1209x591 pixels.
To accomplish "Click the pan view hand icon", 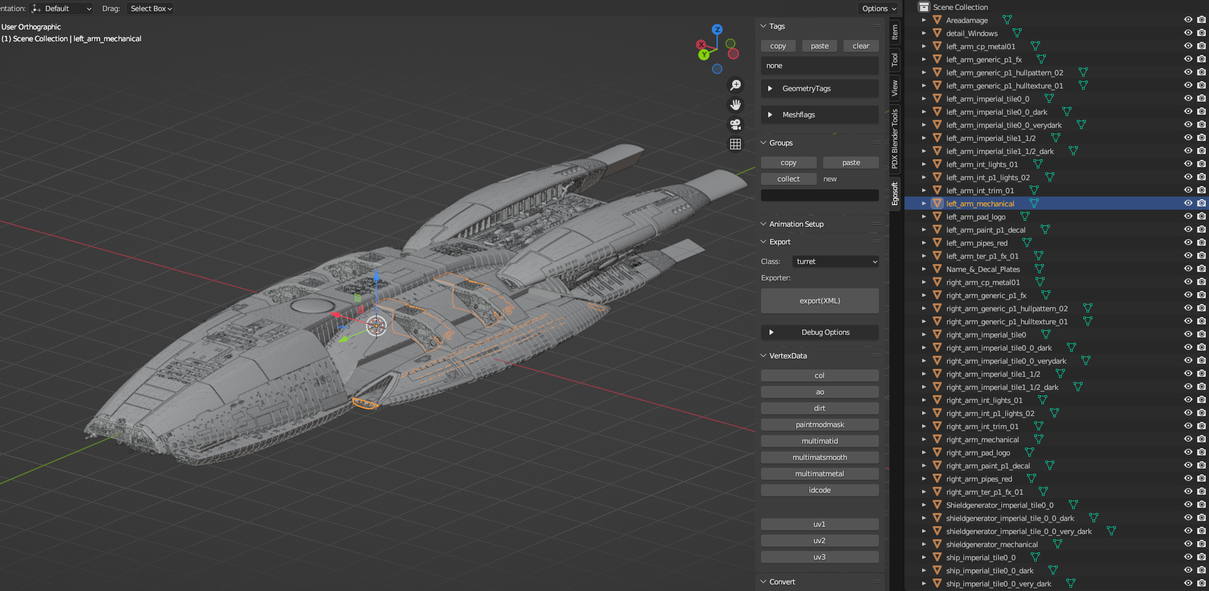I will point(735,105).
